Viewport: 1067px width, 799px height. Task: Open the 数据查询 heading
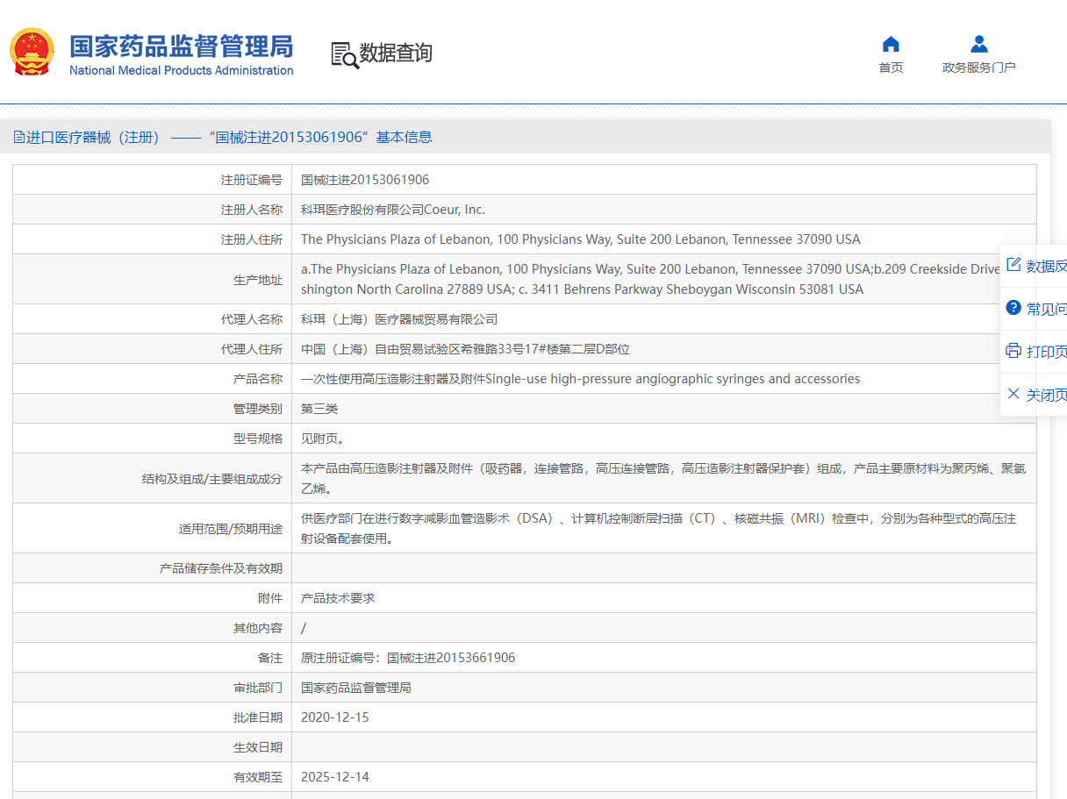tap(396, 54)
